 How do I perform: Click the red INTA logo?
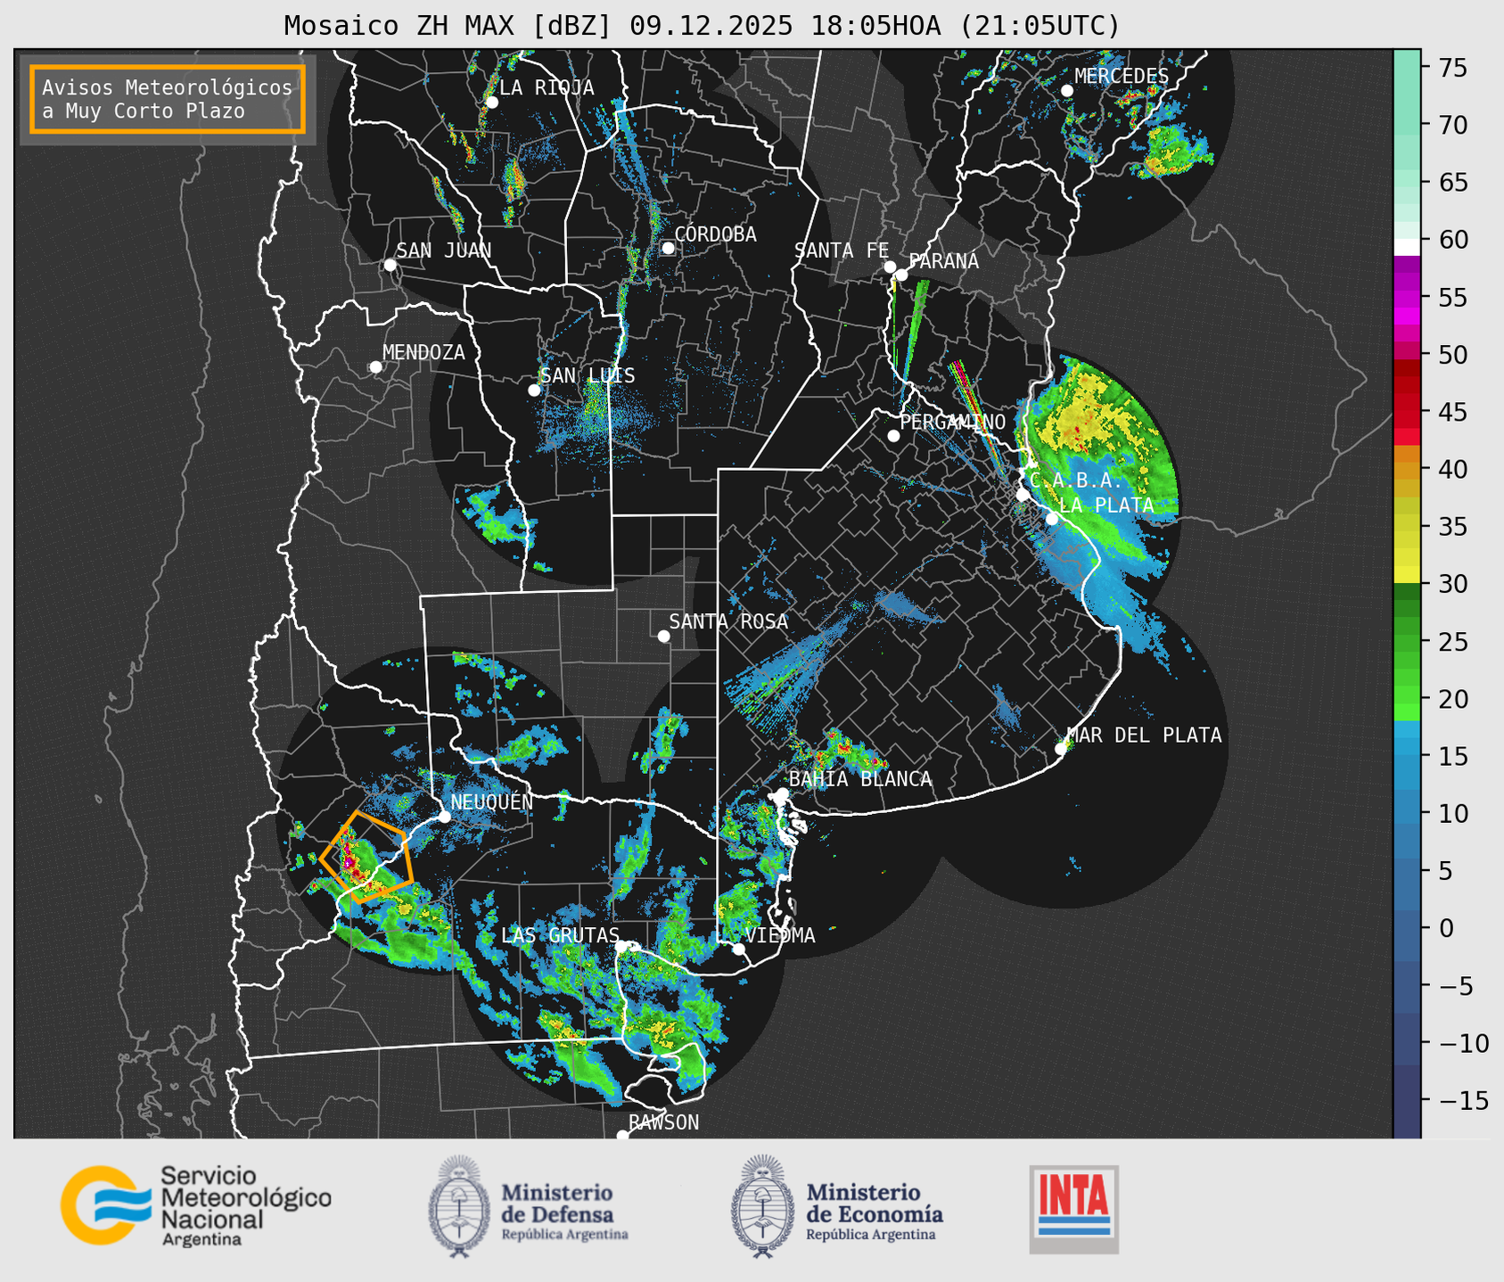(x=1074, y=1209)
